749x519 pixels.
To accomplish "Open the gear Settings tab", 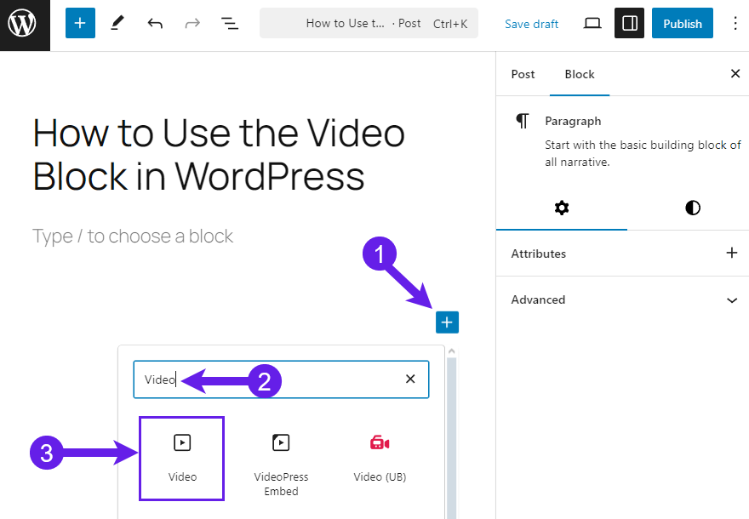I will coord(562,208).
